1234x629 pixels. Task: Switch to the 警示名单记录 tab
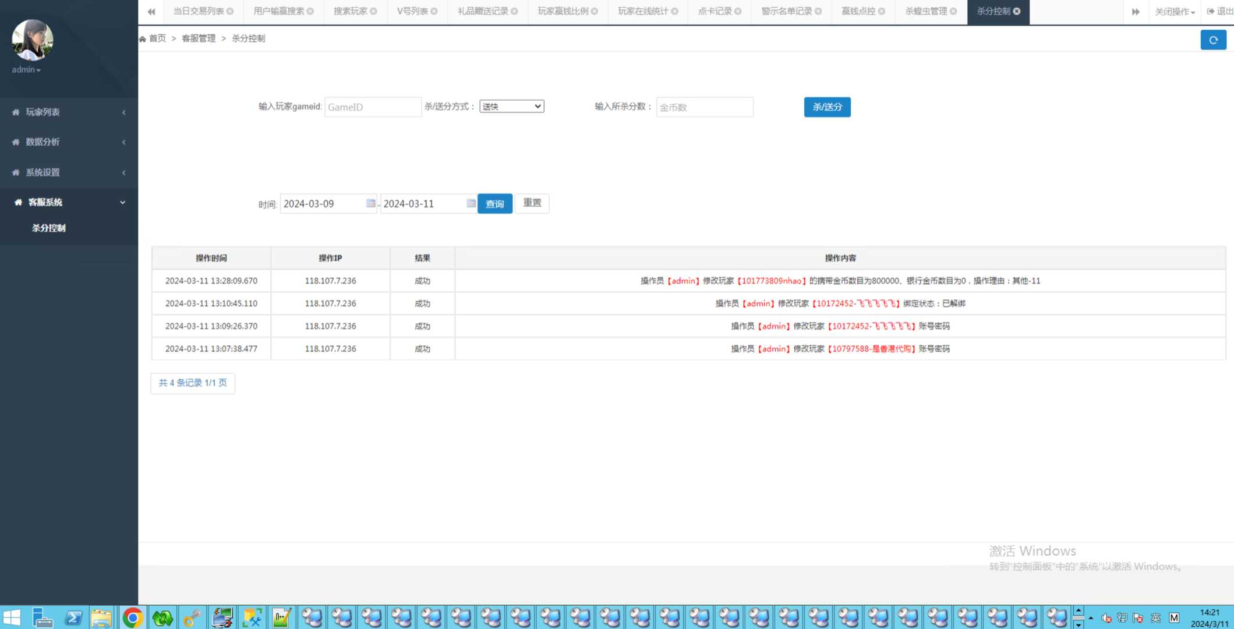point(786,11)
